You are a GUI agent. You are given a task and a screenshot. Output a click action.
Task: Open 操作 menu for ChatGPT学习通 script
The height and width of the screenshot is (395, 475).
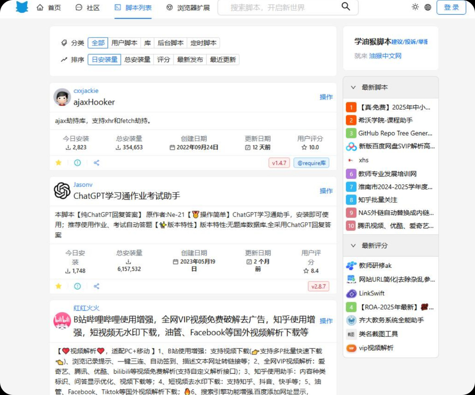click(326, 191)
